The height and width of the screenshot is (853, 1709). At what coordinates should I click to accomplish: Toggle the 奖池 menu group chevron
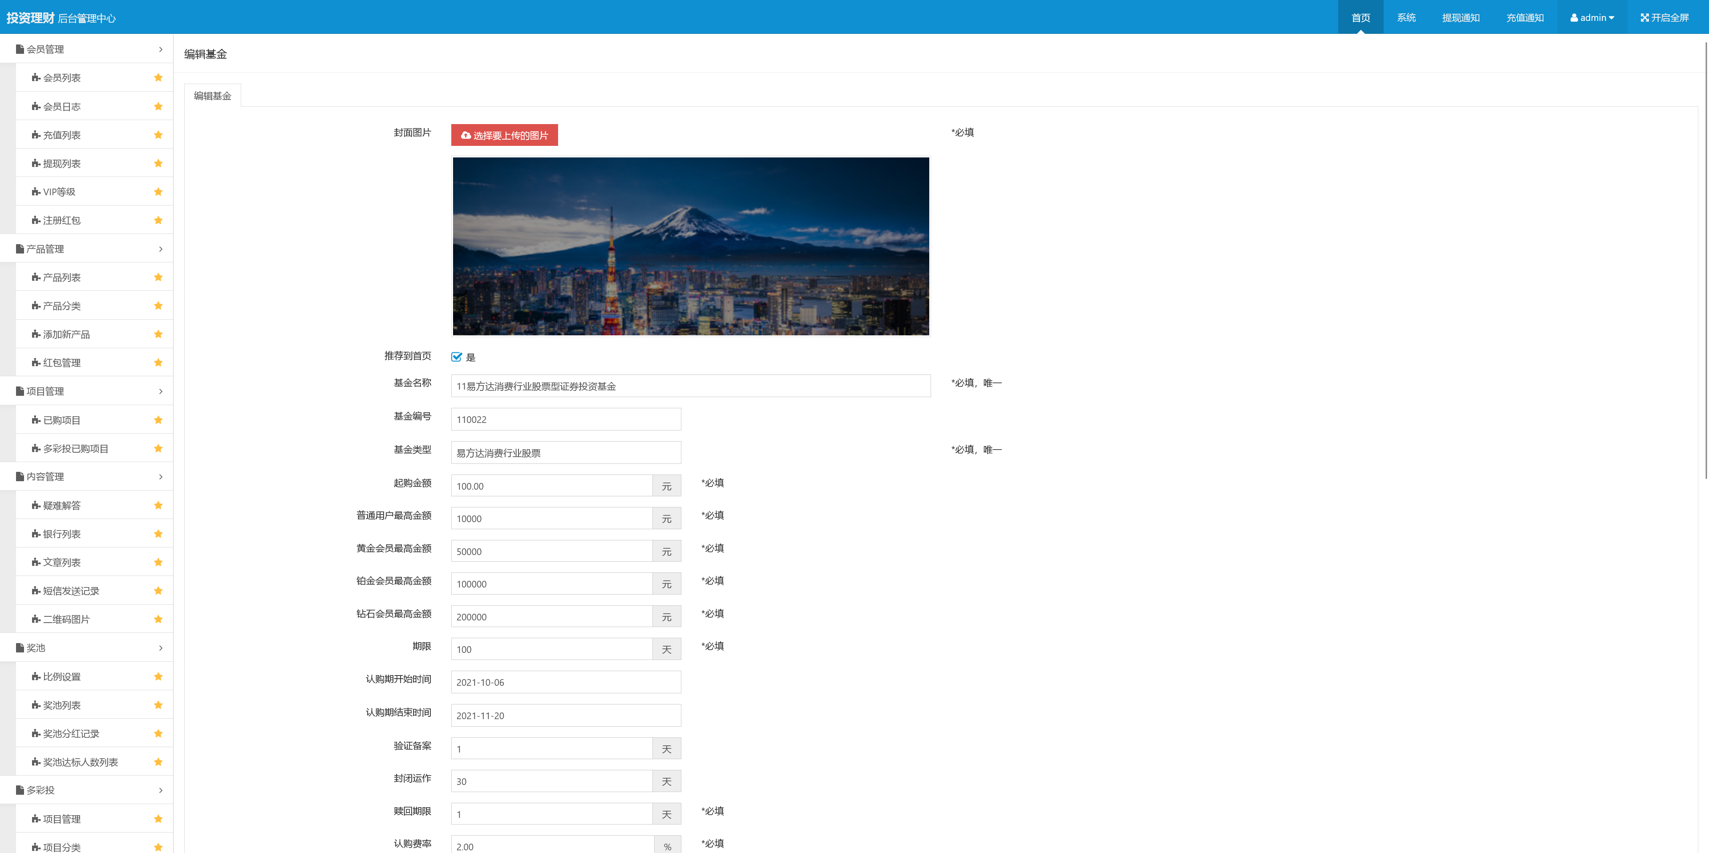[161, 648]
